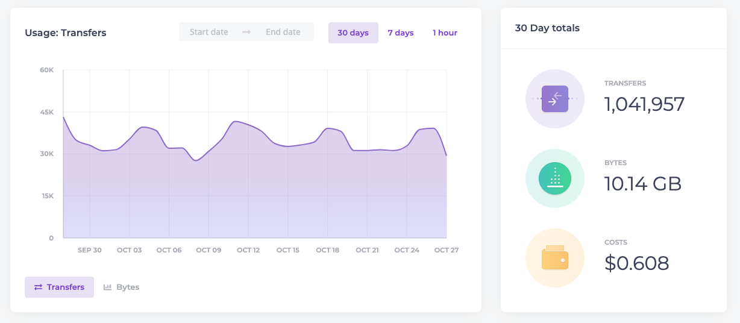Image resolution: width=740 pixels, height=323 pixels.
Task: Select the 30 days range
Action: coord(353,33)
